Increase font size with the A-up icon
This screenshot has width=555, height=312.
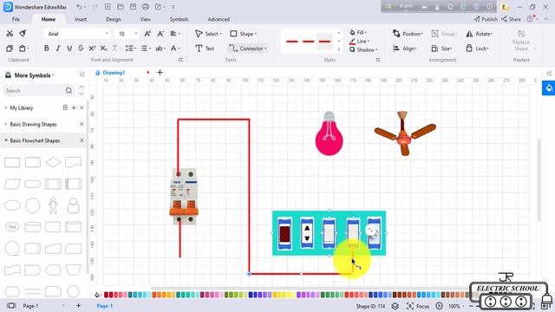[147, 34]
